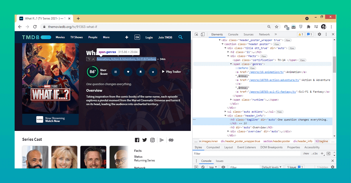This screenshot has width=351, height=183.
Task: Expand the div class overview node
Action: click(x=228, y=131)
